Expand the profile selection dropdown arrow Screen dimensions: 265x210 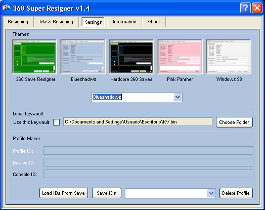pos(211,193)
